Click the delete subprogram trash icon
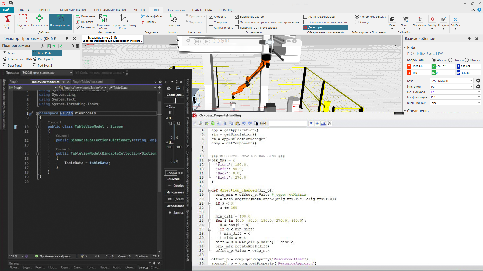 point(77,46)
